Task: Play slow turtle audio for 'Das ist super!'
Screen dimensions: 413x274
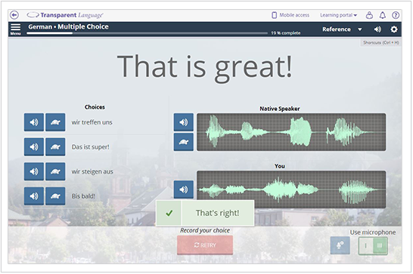Action: coord(55,146)
